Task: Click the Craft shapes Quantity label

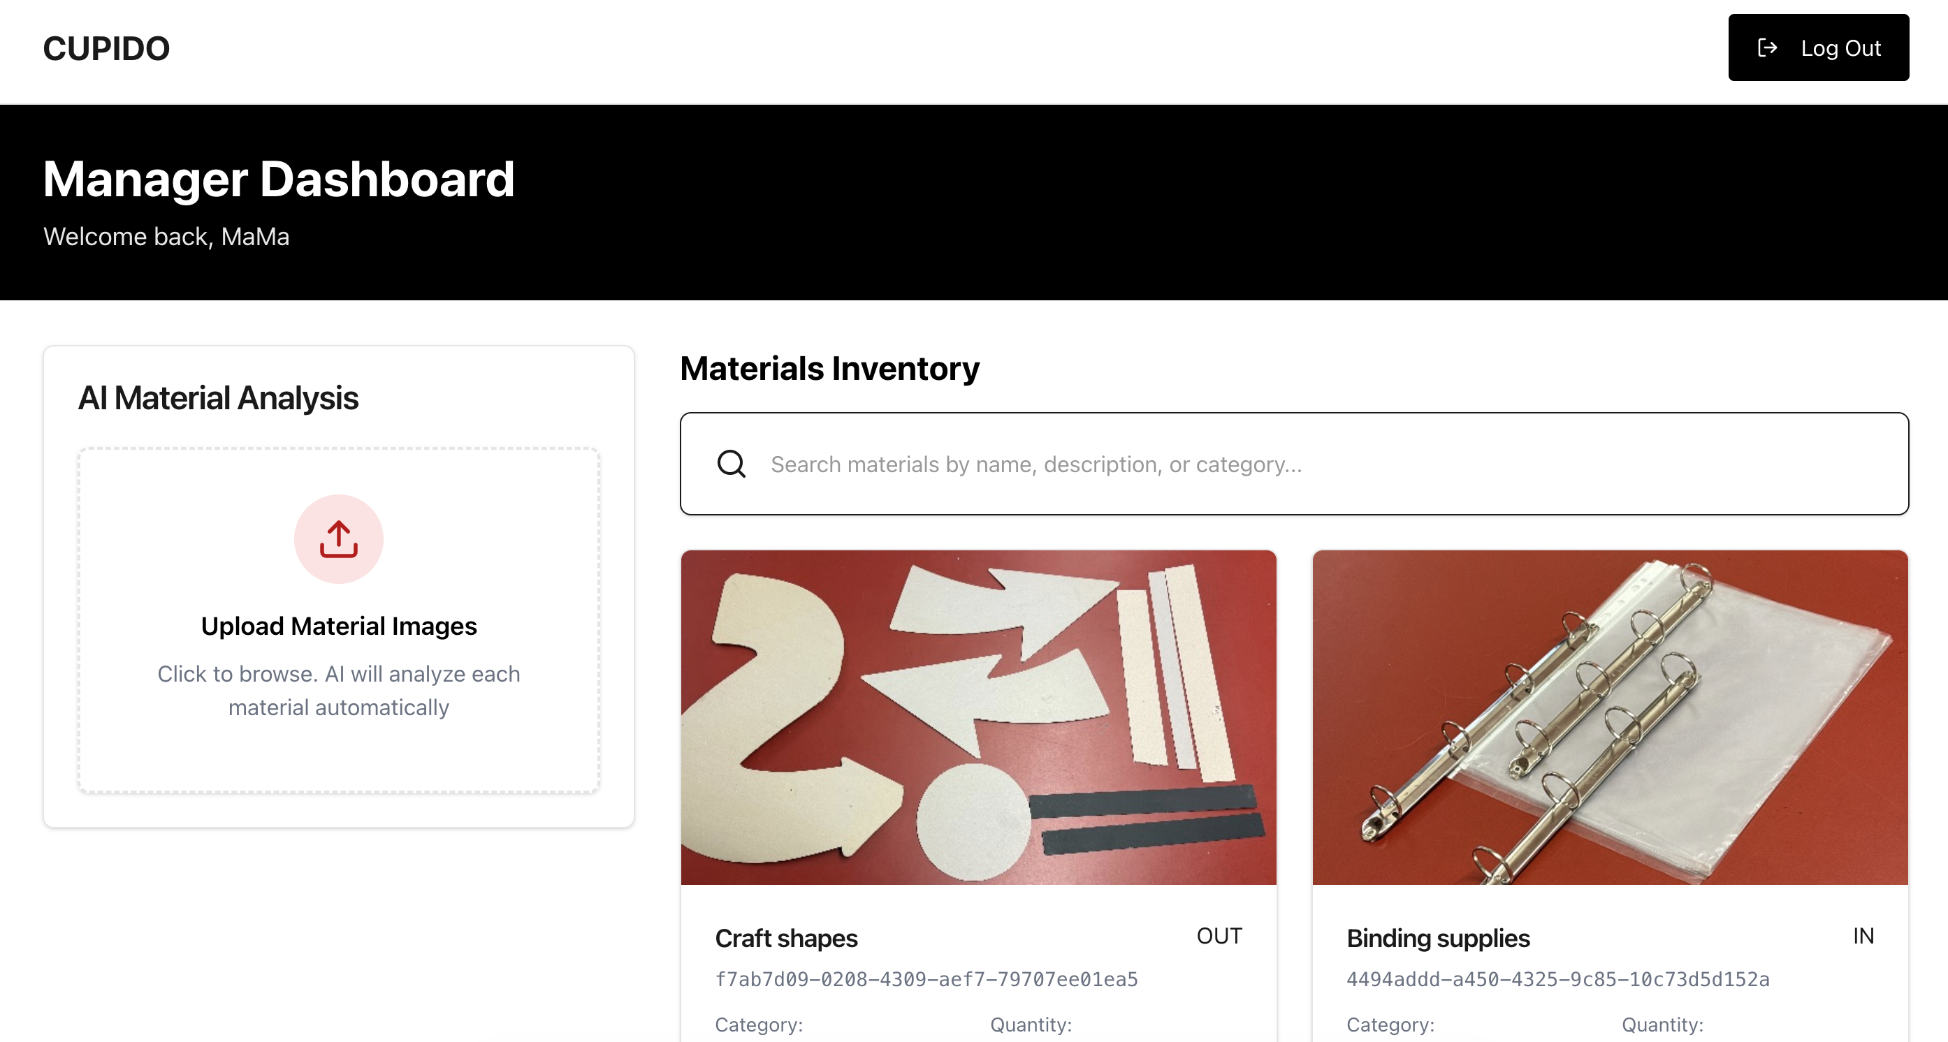Action: (1030, 1024)
